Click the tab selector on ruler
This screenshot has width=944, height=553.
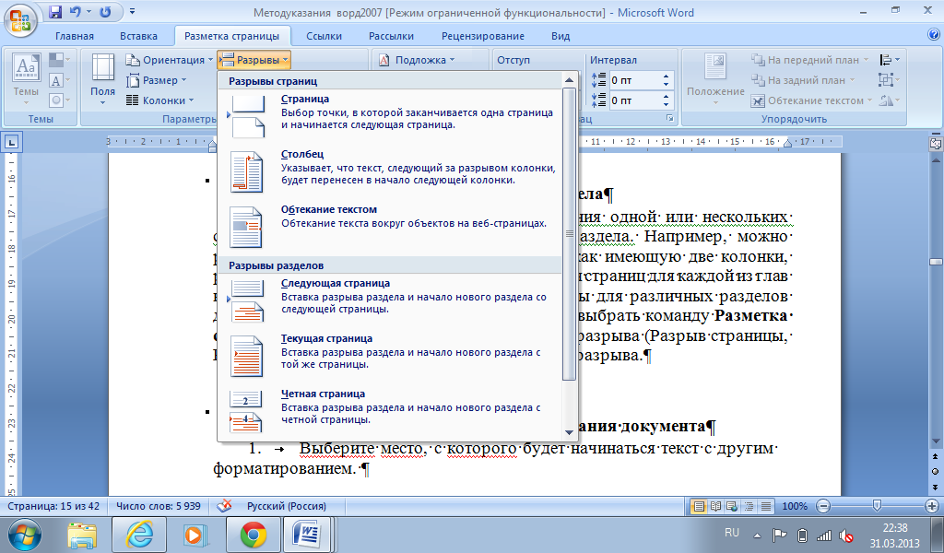click(x=11, y=142)
